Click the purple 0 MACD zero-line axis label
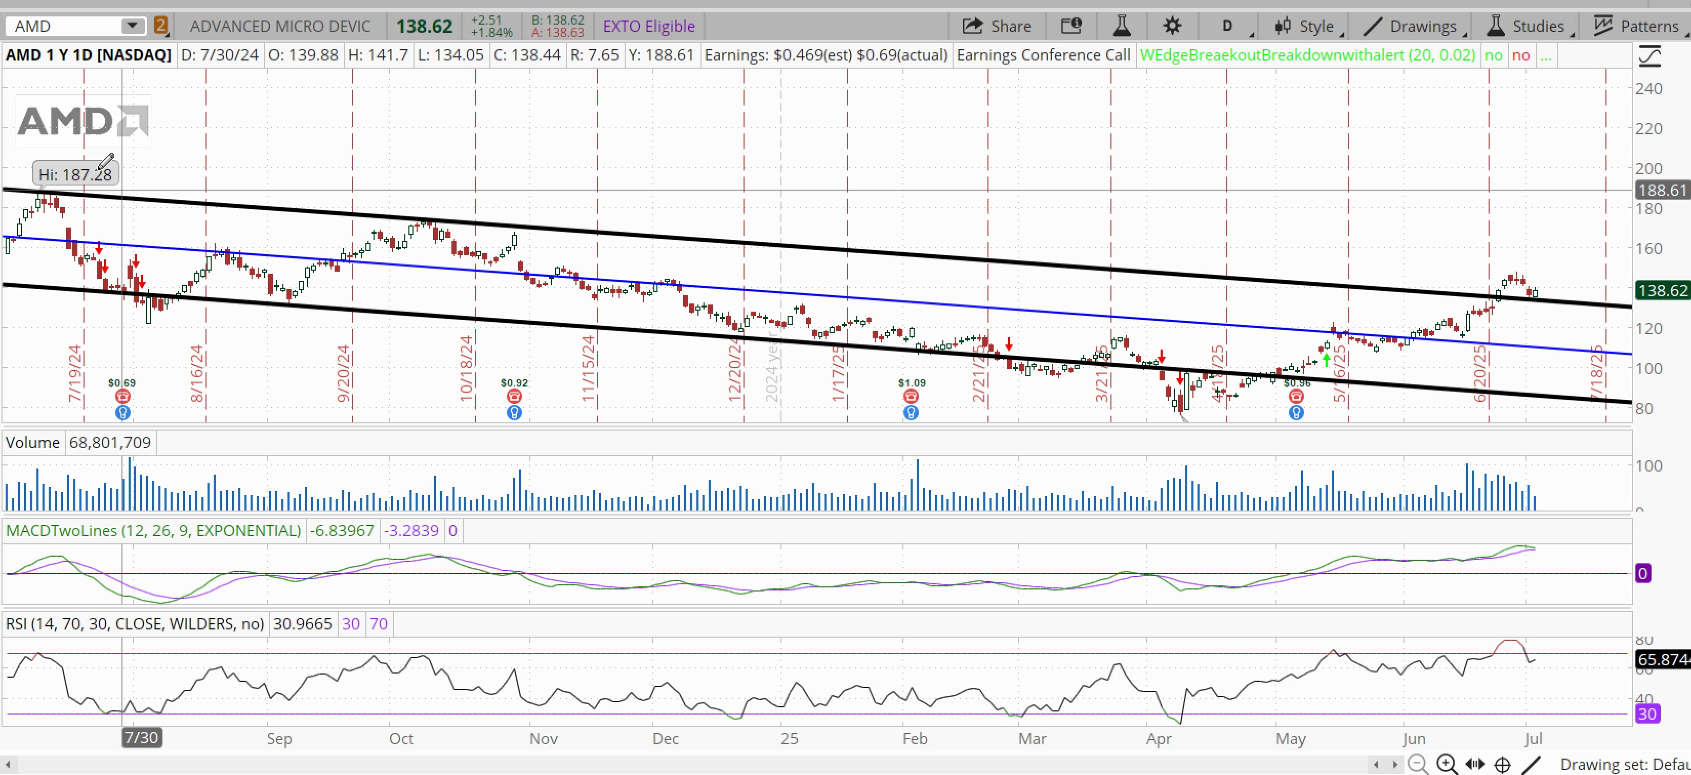Image resolution: width=1691 pixels, height=775 pixels. click(1642, 574)
